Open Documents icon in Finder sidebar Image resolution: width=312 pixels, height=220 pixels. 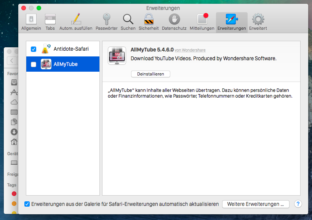[14, 122]
